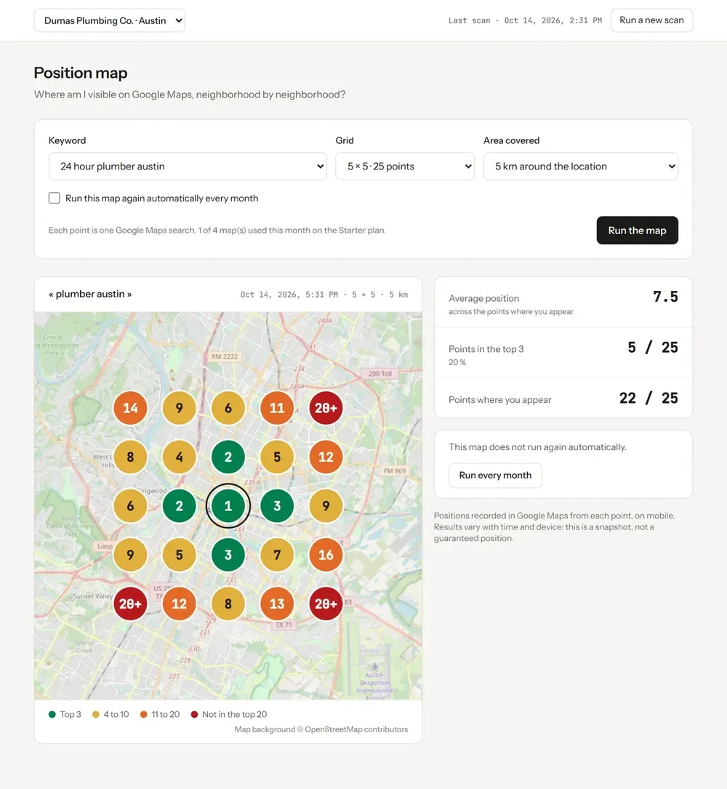This screenshot has height=789, width=727.
Task: Click the 8 marker between 12 and 13
Action: pyautogui.click(x=228, y=604)
